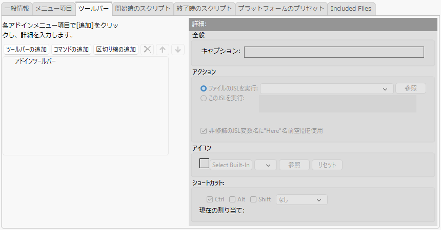Click 区切り線の追加 button
This screenshot has height=230, width=441.
click(116, 50)
